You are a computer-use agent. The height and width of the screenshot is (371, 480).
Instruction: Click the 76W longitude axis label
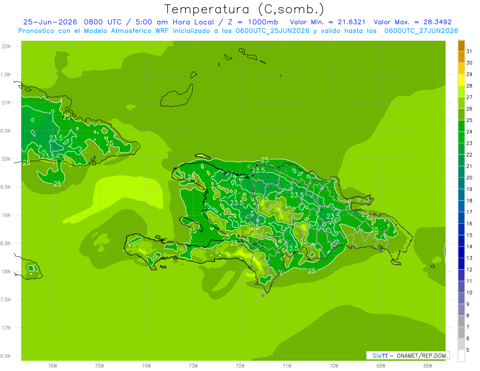(52, 366)
